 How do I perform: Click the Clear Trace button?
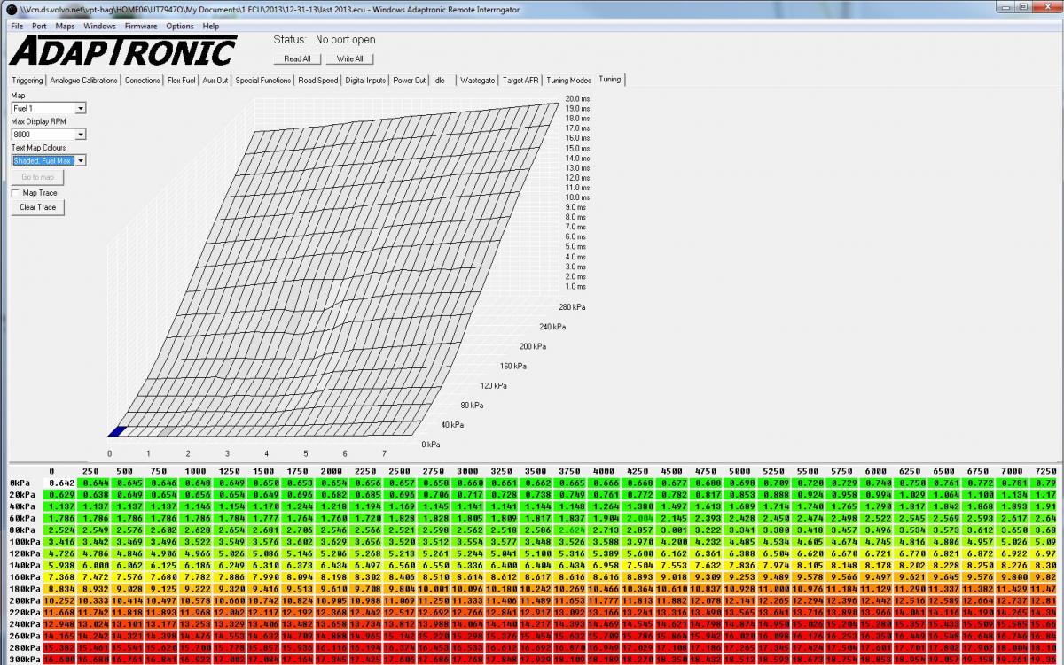click(x=38, y=207)
